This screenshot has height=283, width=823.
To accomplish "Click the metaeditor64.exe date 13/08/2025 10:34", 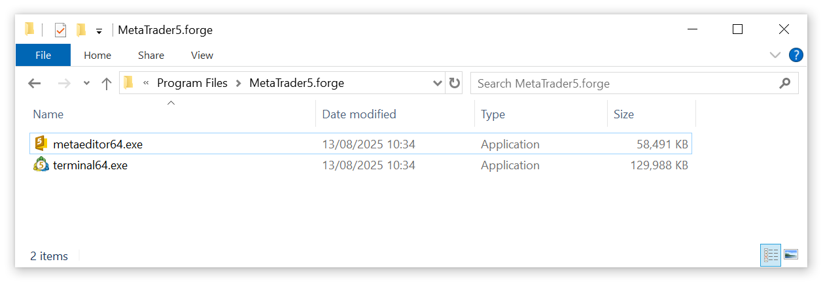I will [368, 144].
